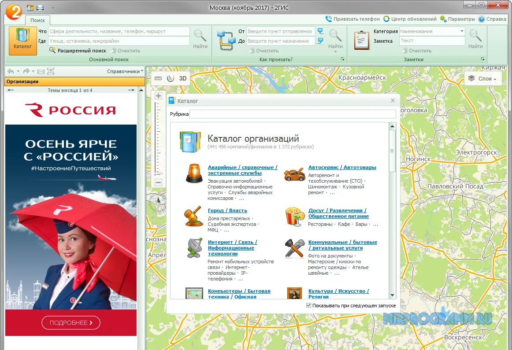Open Досуг / Развлечения / Общественное питание
The width and height of the screenshot is (512, 350).
tap(338, 214)
